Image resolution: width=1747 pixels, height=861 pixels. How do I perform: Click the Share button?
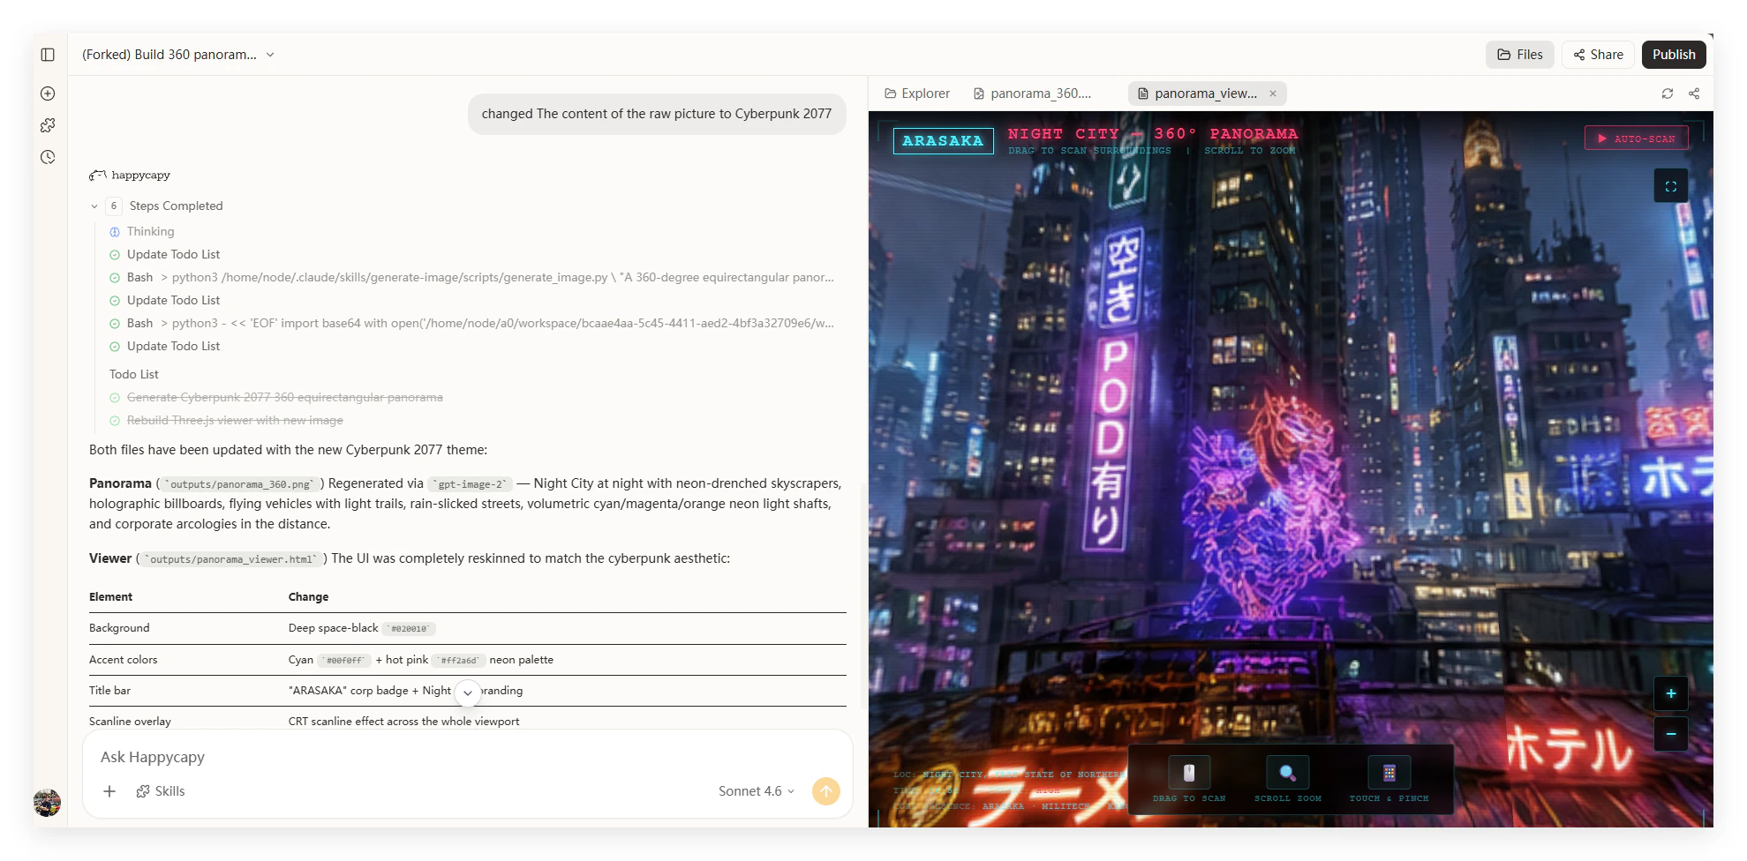[x=1598, y=55]
